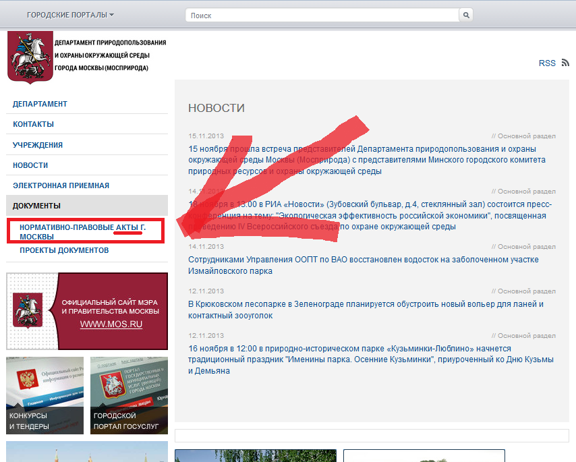Open the Департамент menu item
Screen dimensions: 576x462
click(40, 104)
